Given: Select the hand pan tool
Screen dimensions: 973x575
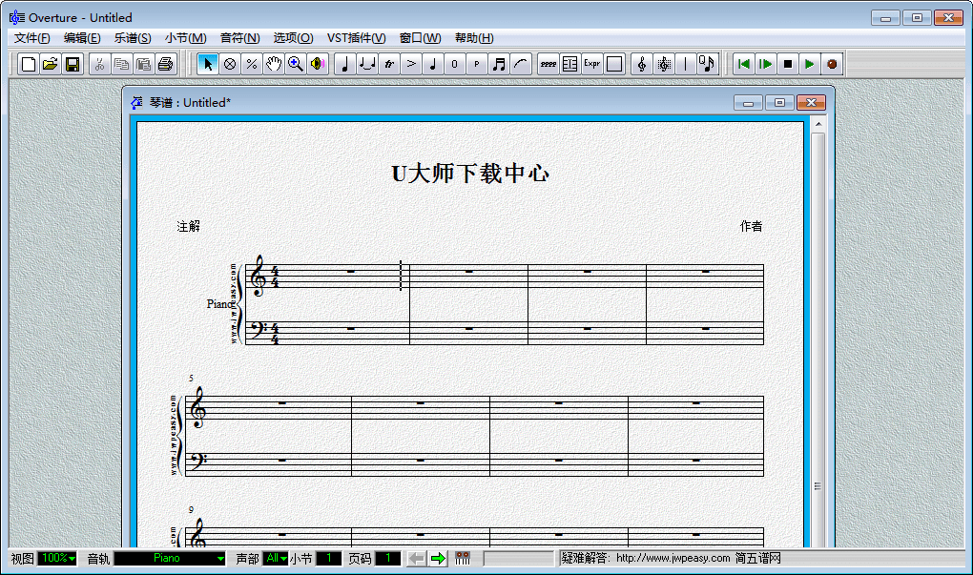Looking at the screenshot, I should click(274, 64).
